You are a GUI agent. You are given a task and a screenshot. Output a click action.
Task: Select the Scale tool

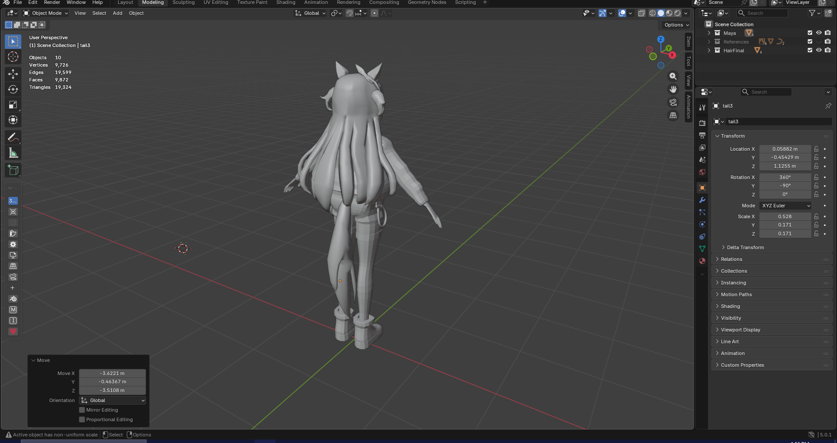click(13, 105)
